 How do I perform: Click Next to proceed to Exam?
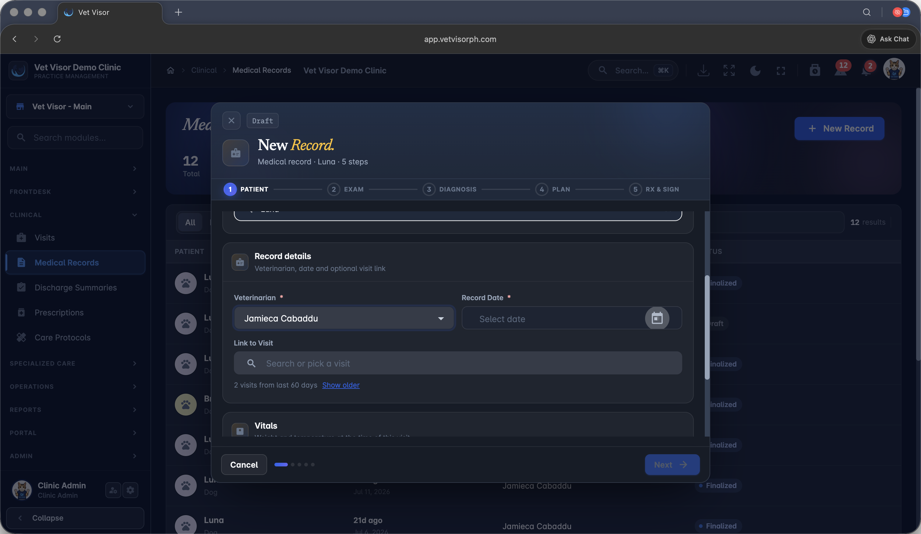[672, 465]
